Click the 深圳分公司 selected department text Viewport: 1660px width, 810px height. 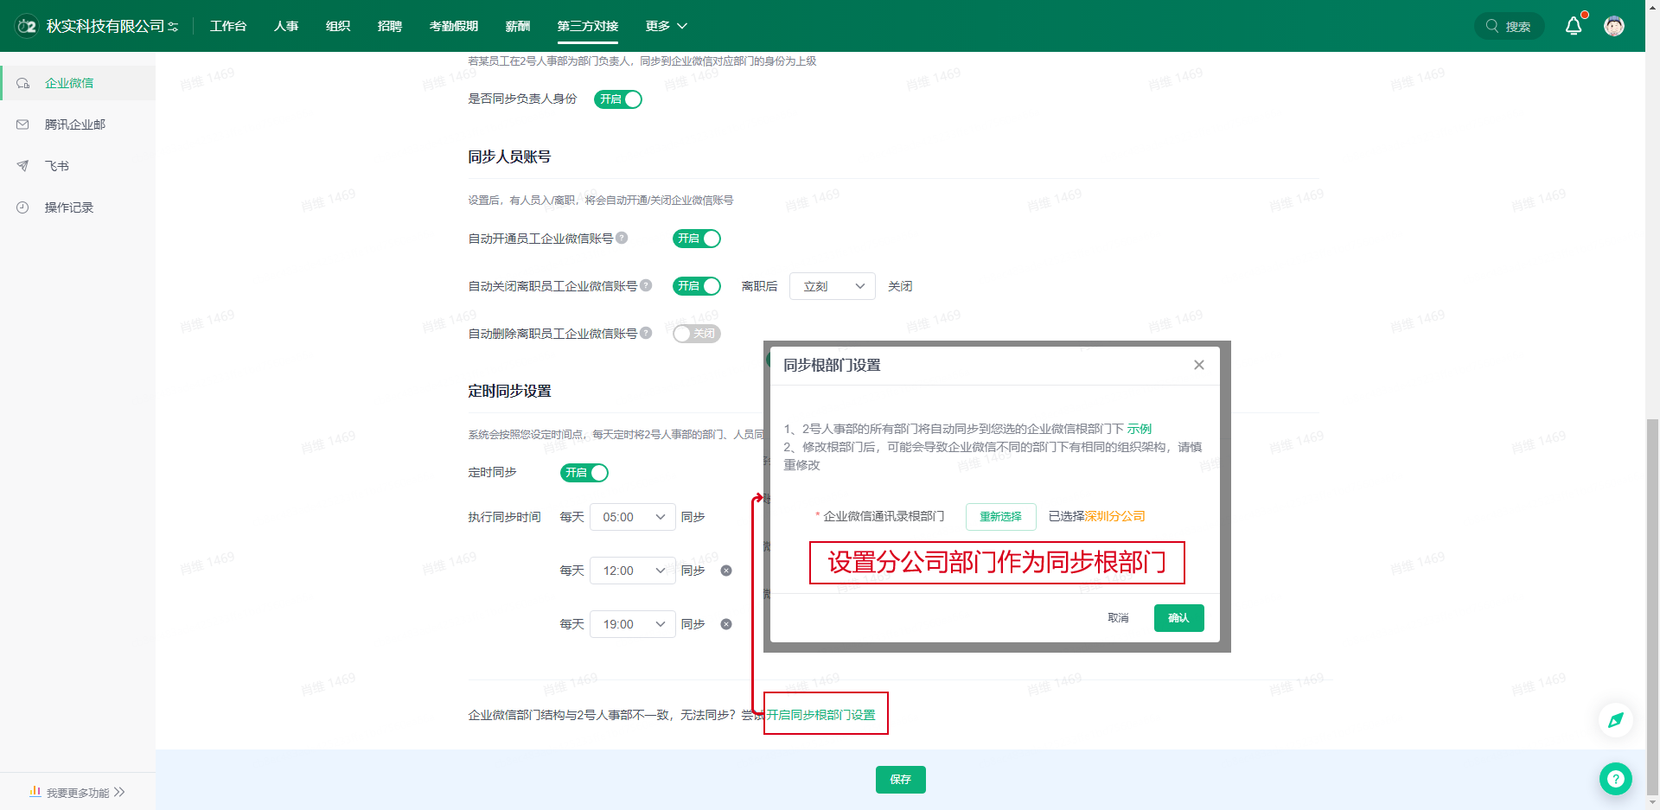pos(1114,516)
